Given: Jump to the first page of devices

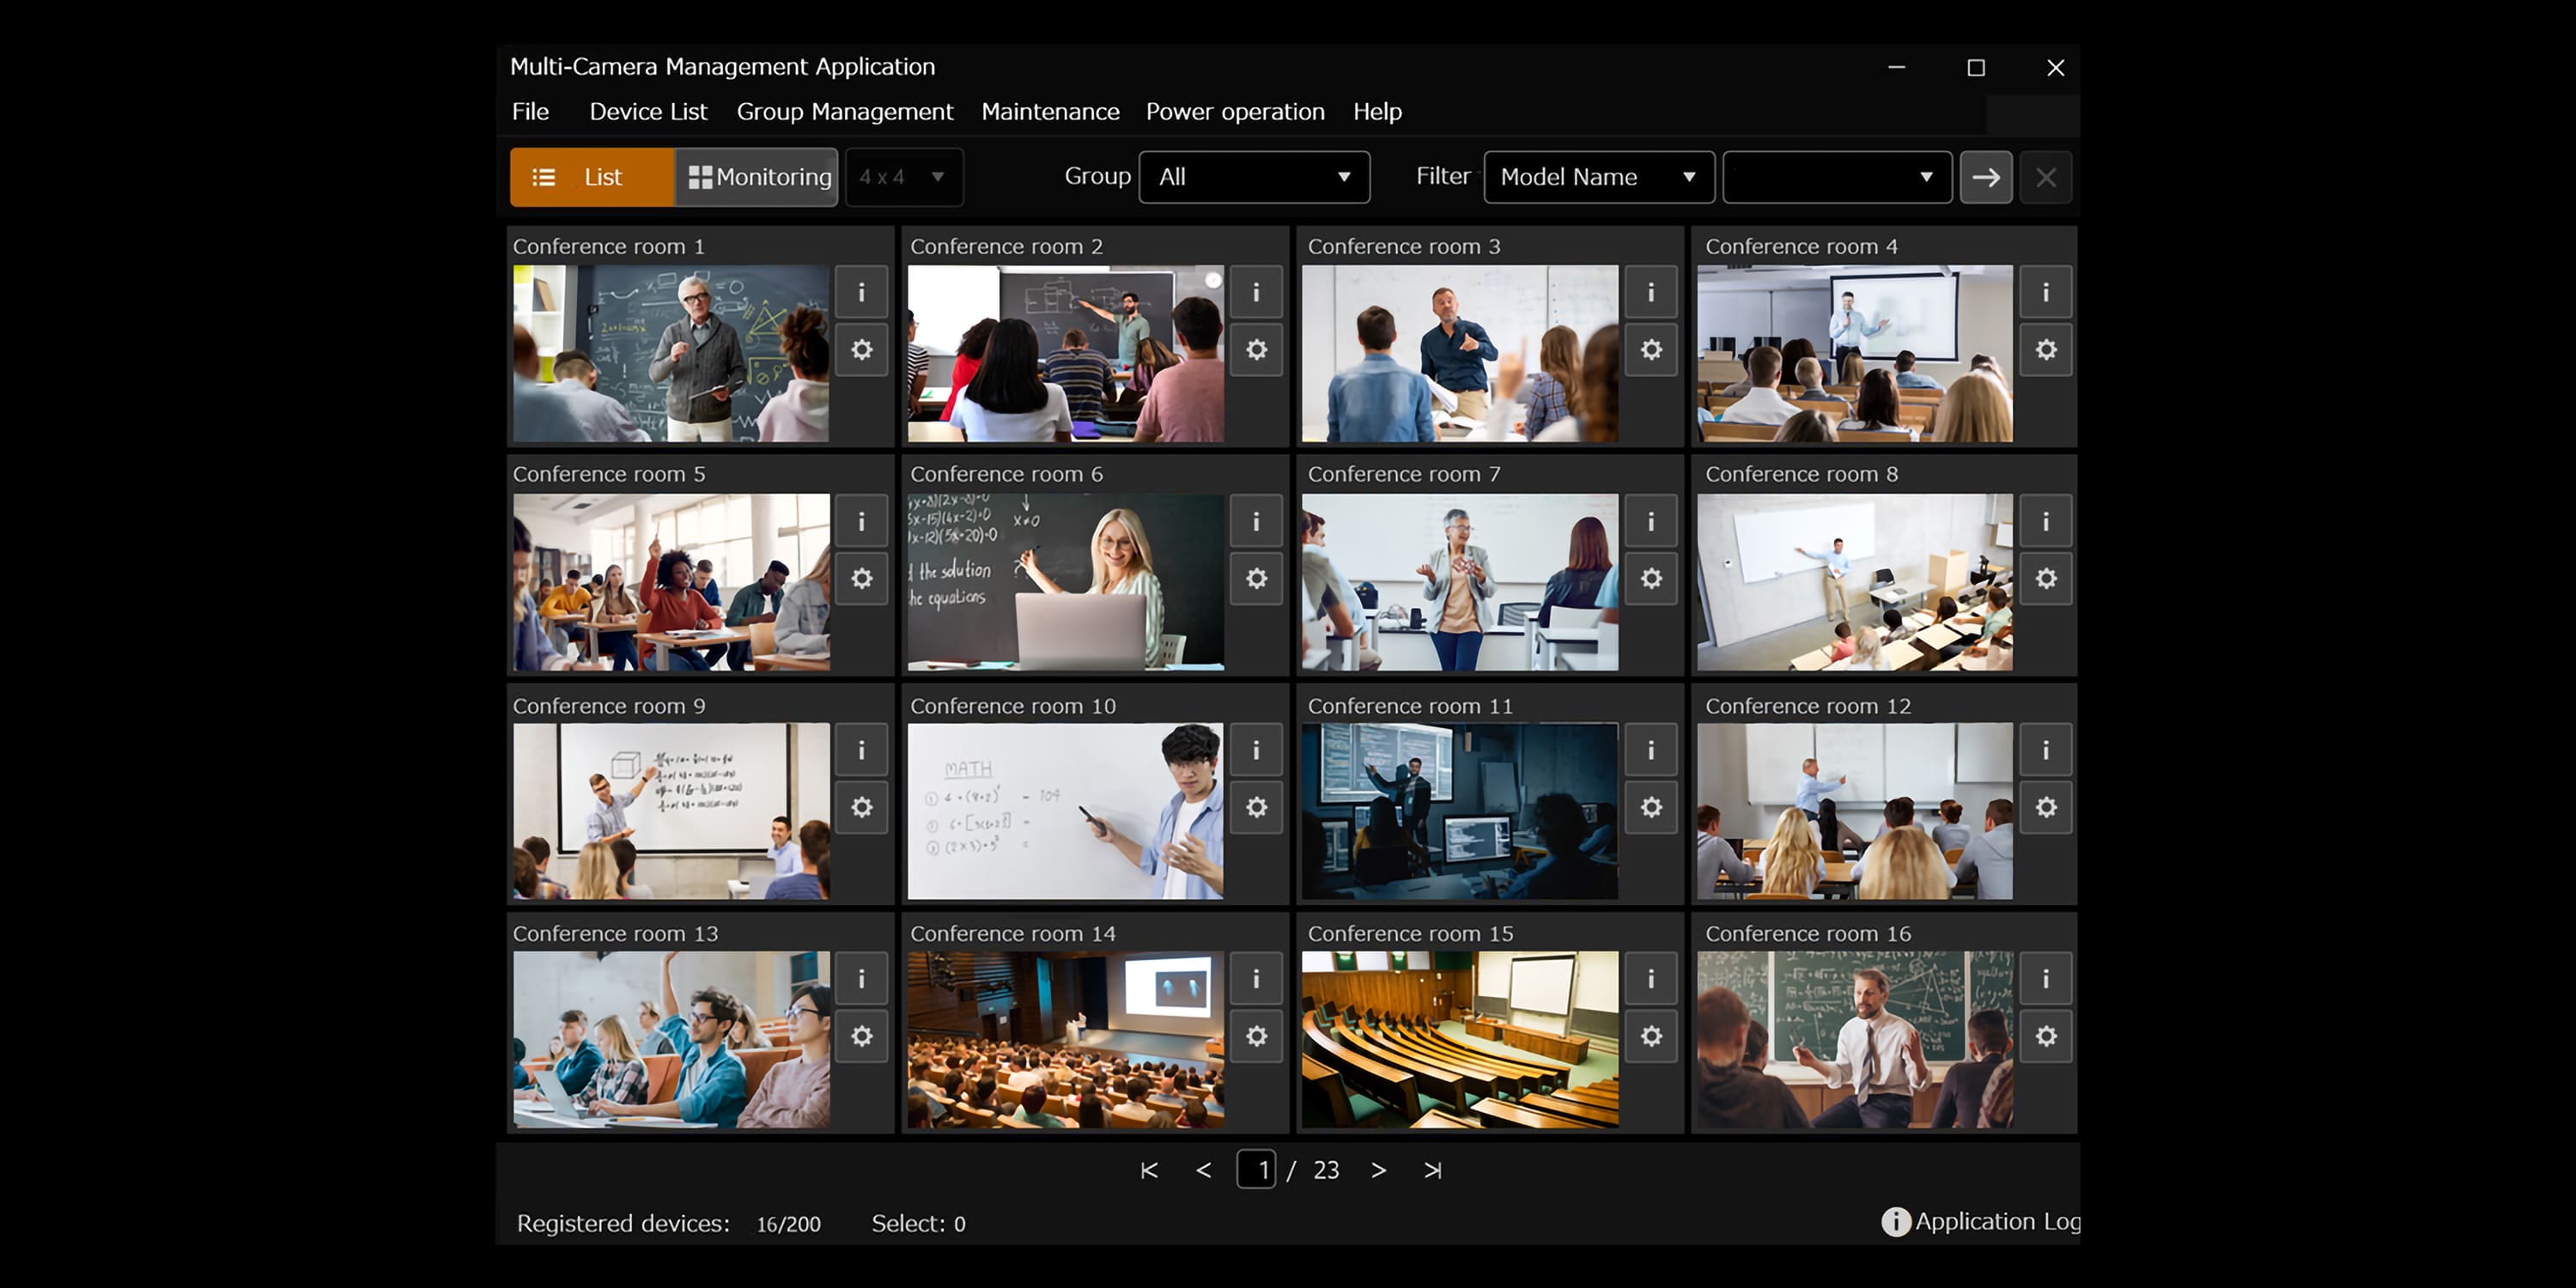Looking at the screenshot, I should click(1148, 1170).
